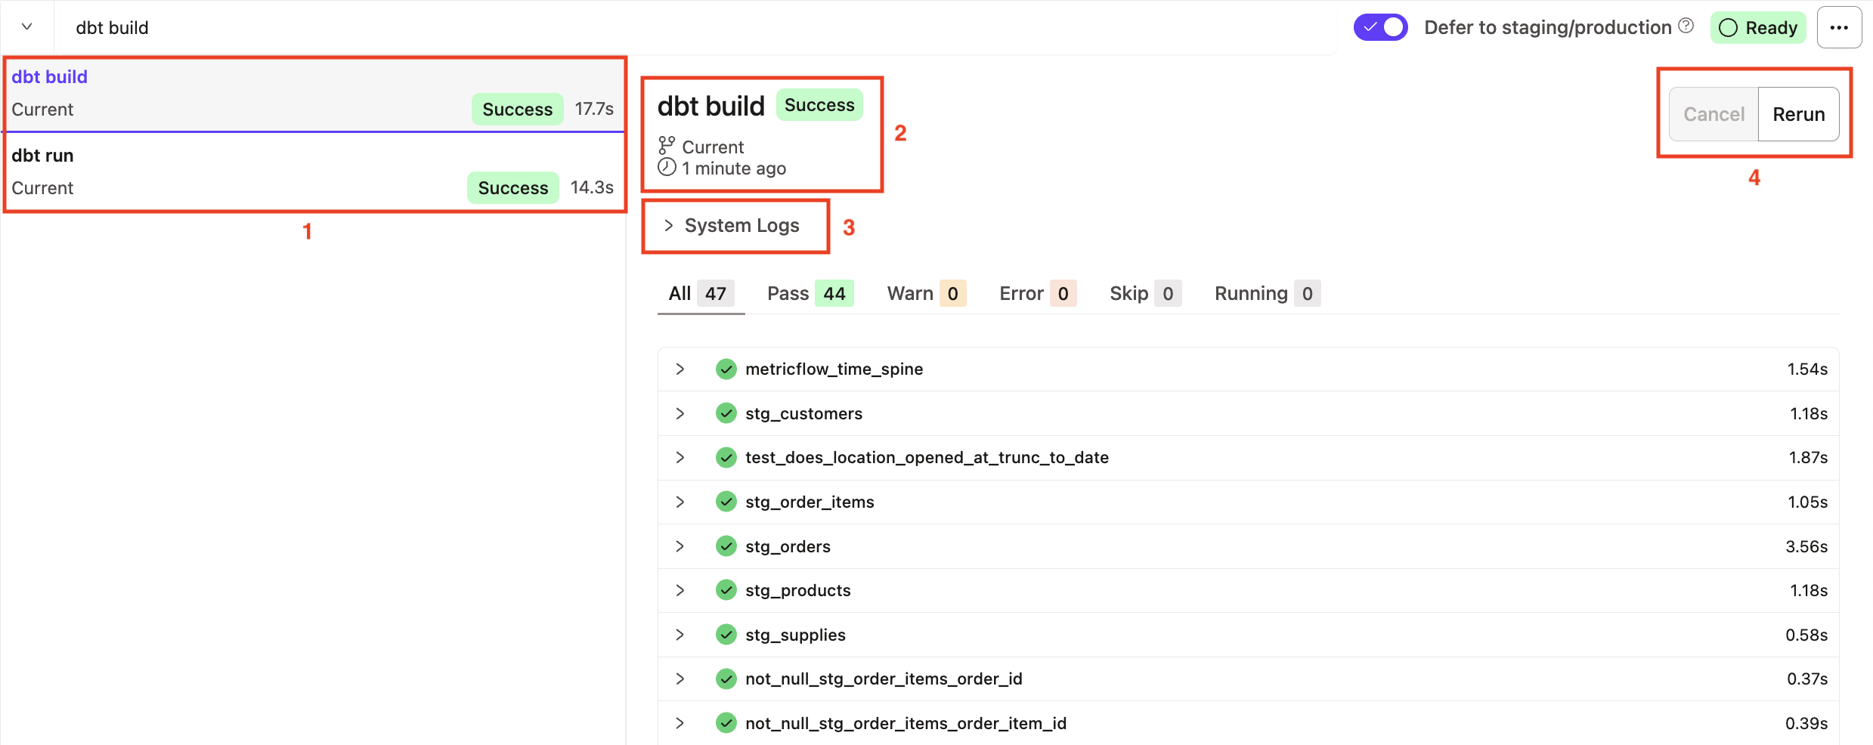Click the Rerun button

point(1798,115)
